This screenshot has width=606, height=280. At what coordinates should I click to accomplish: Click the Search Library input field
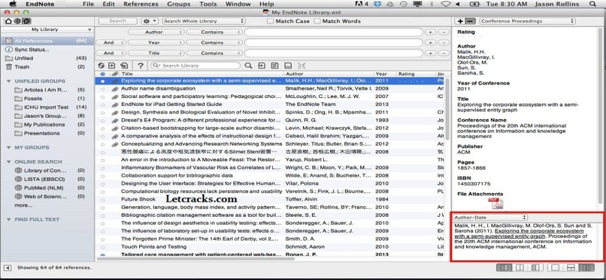[x=195, y=66]
